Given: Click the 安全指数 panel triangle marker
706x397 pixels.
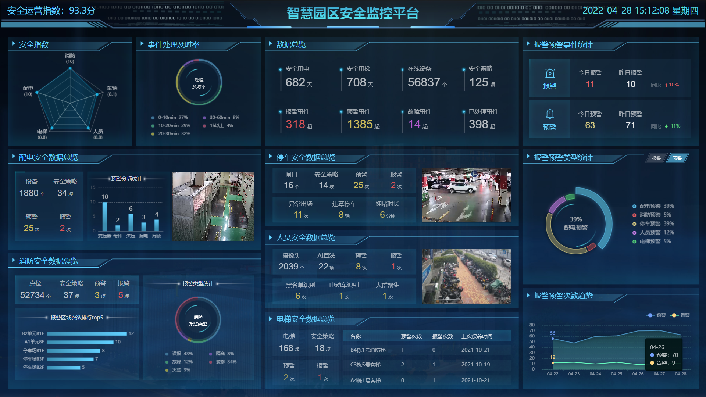Looking at the screenshot, I should 14,44.
